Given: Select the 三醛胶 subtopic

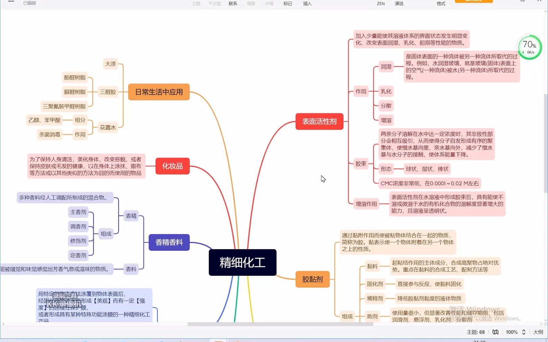Looking at the screenshot, I should 108,92.
